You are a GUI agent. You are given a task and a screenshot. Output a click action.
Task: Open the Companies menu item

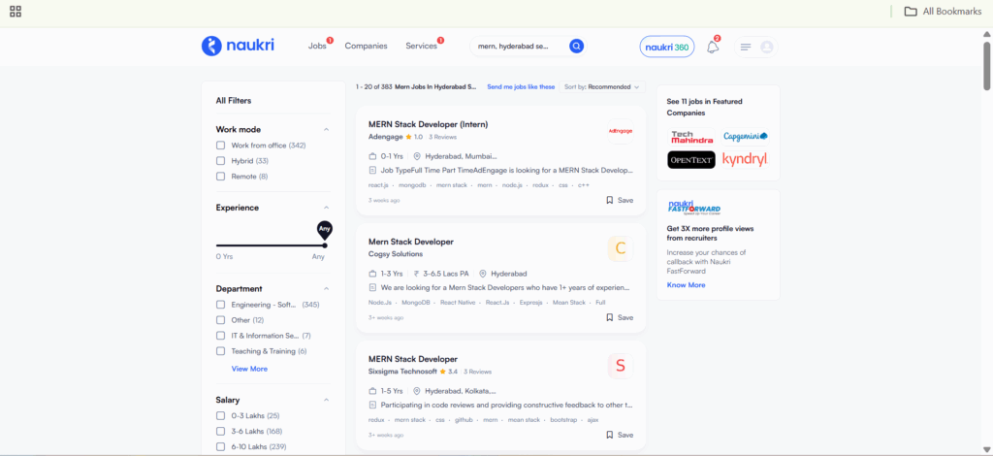(366, 46)
